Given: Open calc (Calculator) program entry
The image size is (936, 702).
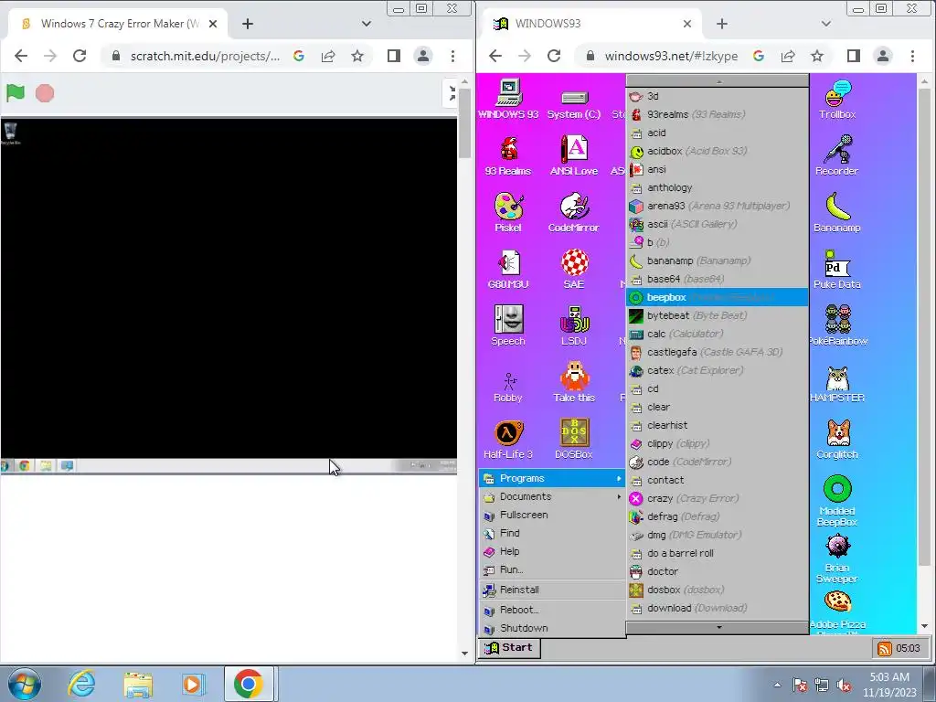Looking at the screenshot, I should [x=718, y=334].
